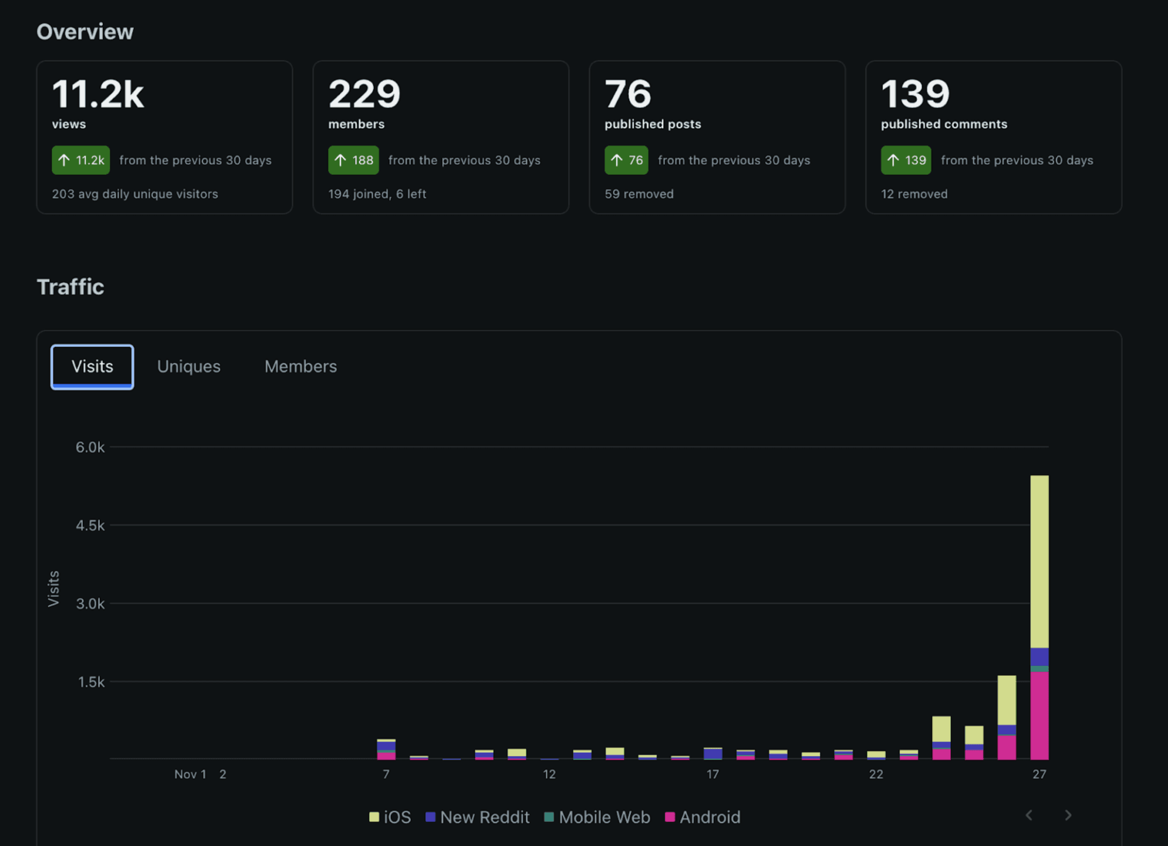
Task: Go to previous legend page arrow
Action: [1029, 815]
